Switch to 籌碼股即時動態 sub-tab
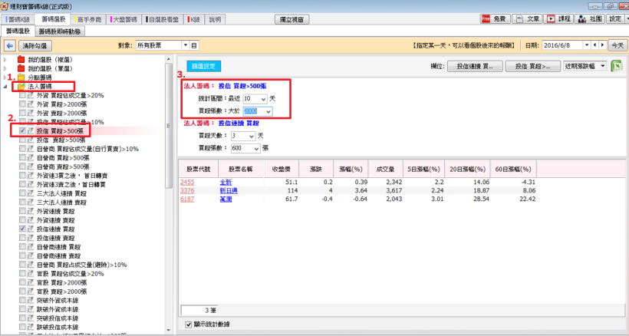 click(60, 31)
